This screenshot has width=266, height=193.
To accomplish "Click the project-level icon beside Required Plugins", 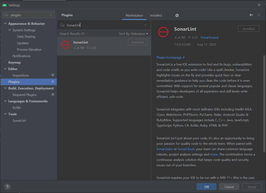I will (53, 95).
